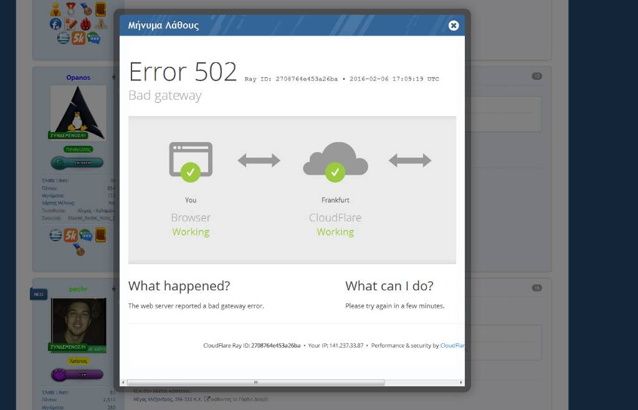Image resolution: width=638 pixels, height=410 pixels.
Task: Click Opanos teal reputation bar
Action: coord(77,163)
